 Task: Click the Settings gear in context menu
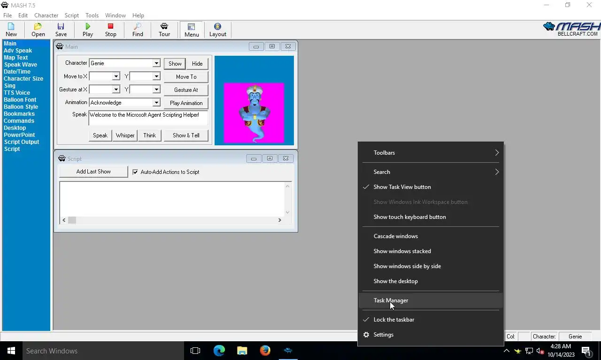tap(366, 335)
